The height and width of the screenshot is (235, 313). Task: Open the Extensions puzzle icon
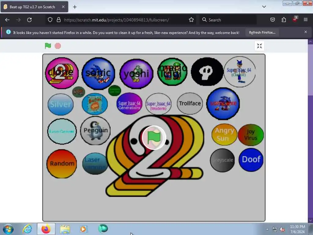(284, 20)
